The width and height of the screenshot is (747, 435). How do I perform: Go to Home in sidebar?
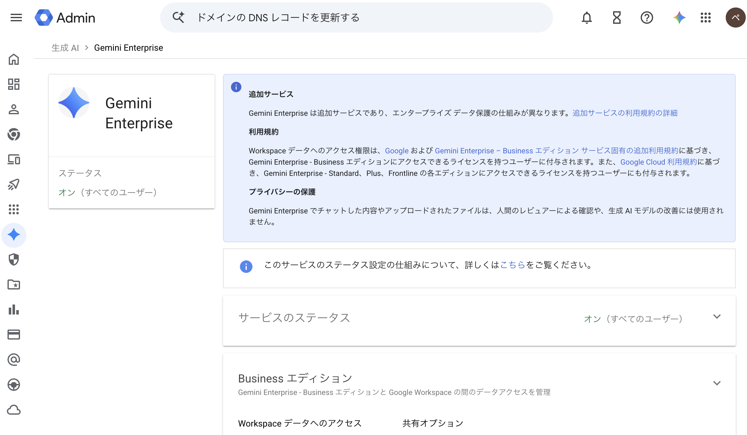pos(14,59)
